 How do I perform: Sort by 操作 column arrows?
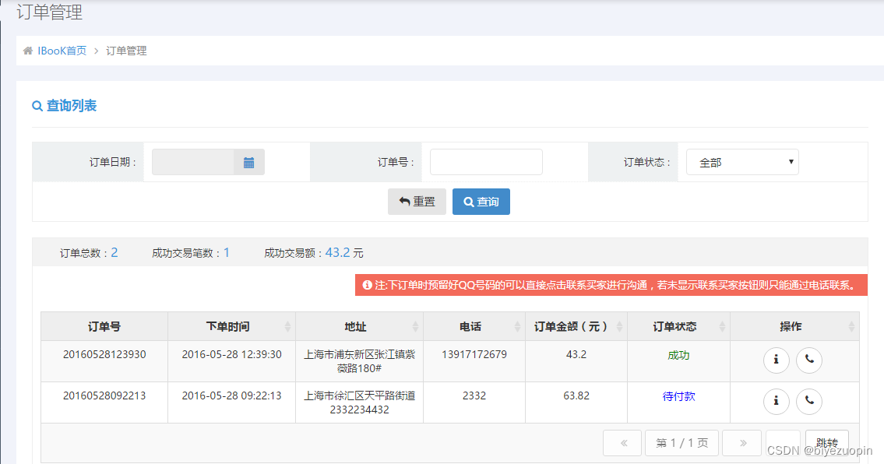[x=851, y=326]
